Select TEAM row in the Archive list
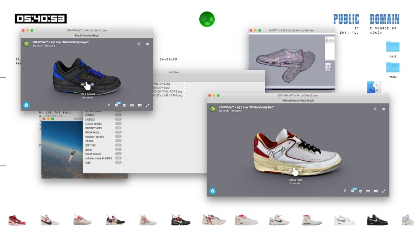 coord(103,141)
